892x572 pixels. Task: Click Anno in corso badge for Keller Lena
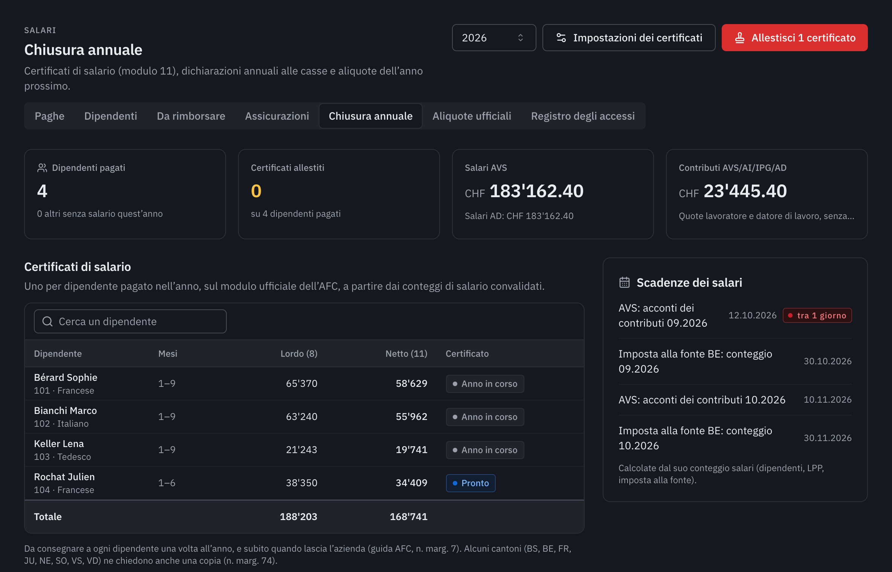485,450
